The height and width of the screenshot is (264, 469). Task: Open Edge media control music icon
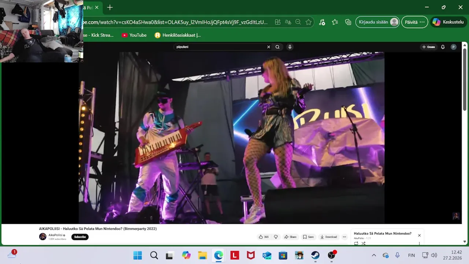[322, 22]
